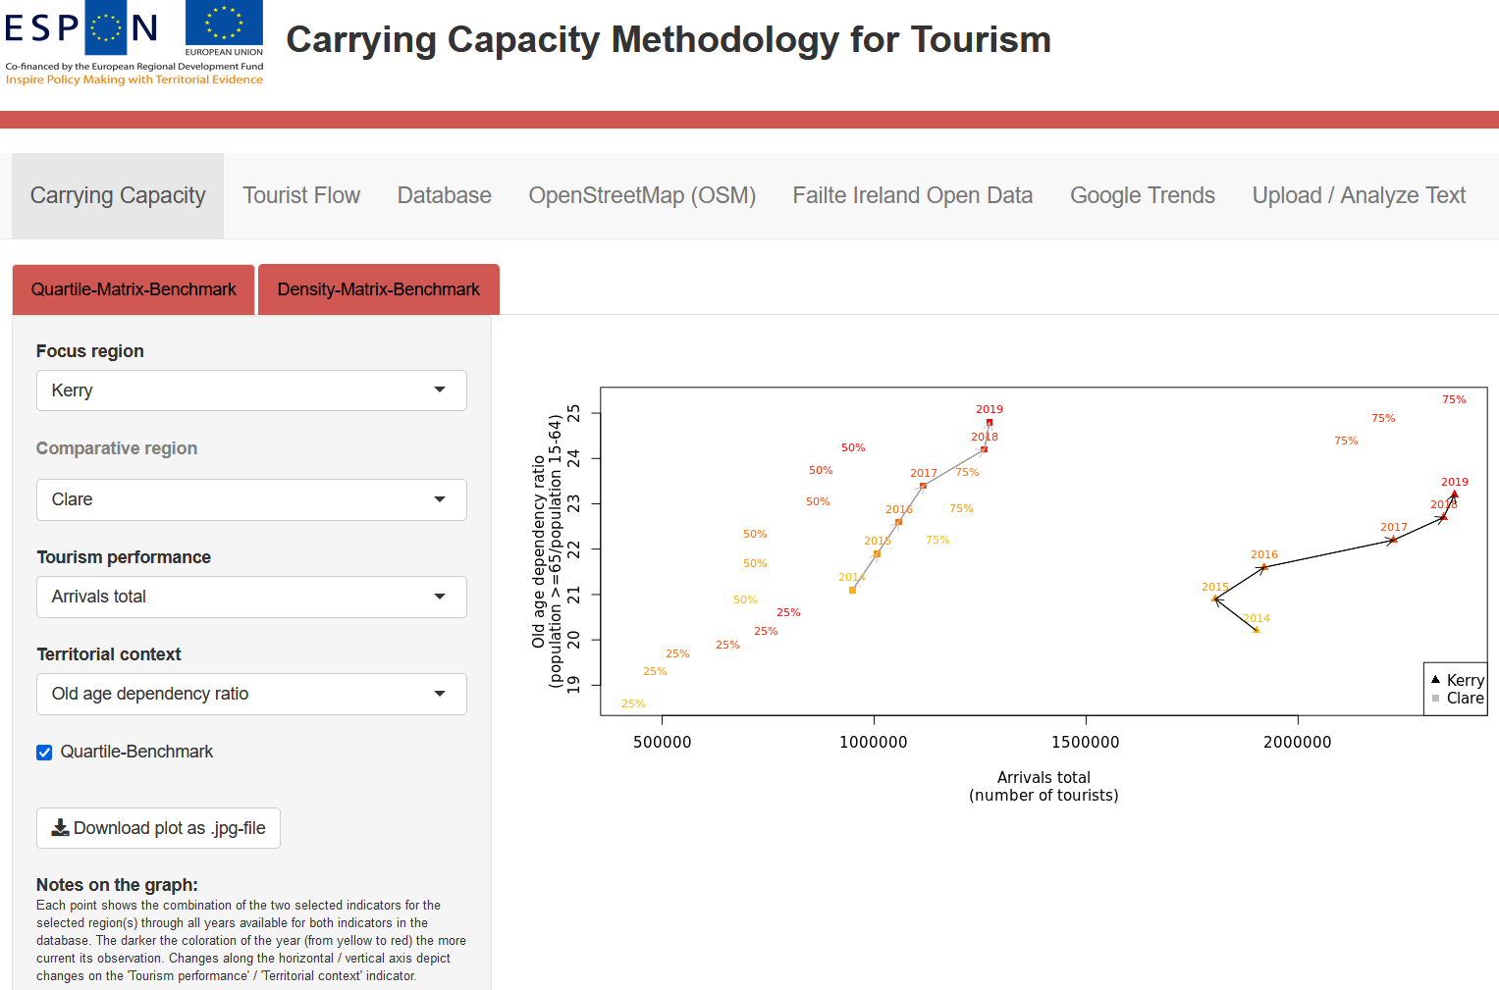Select the Density-Matrix-Benchmark tab
The height and width of the screenshot is (990, 1499).
click(x=378, y=289)
